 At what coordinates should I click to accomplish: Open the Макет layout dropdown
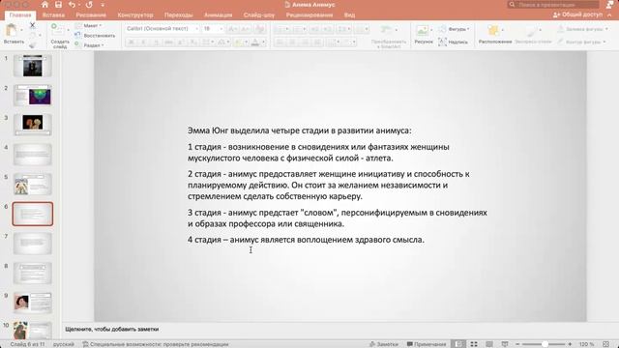point(89,26)
